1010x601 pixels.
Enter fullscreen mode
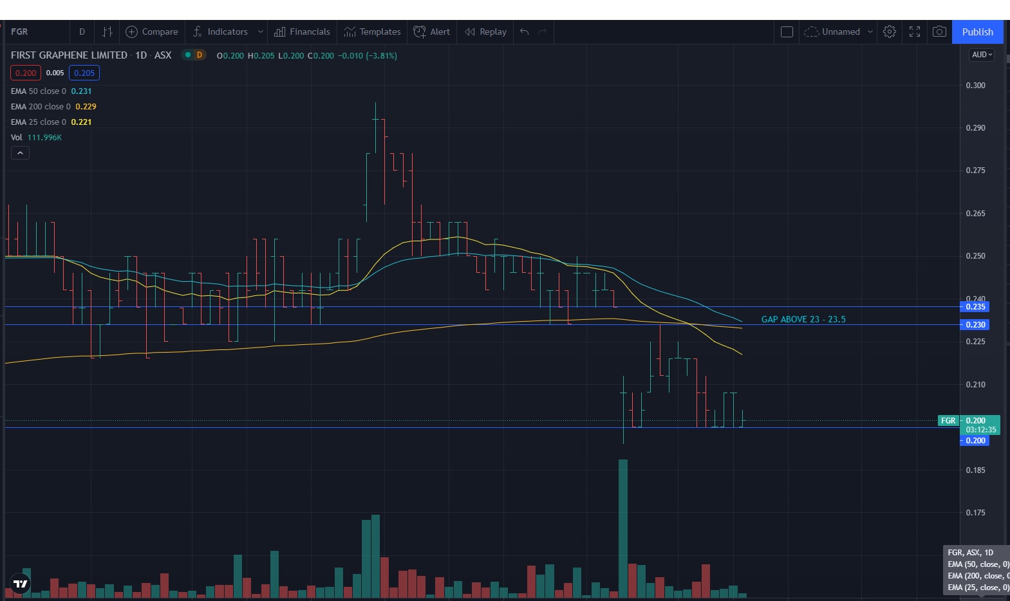point(915,32)
